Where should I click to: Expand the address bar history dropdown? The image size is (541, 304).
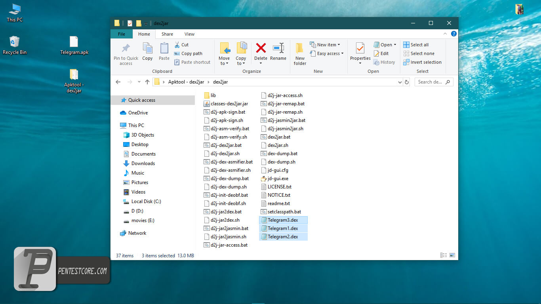tap(400, 82)
